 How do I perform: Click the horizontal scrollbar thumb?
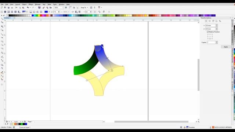151,122
